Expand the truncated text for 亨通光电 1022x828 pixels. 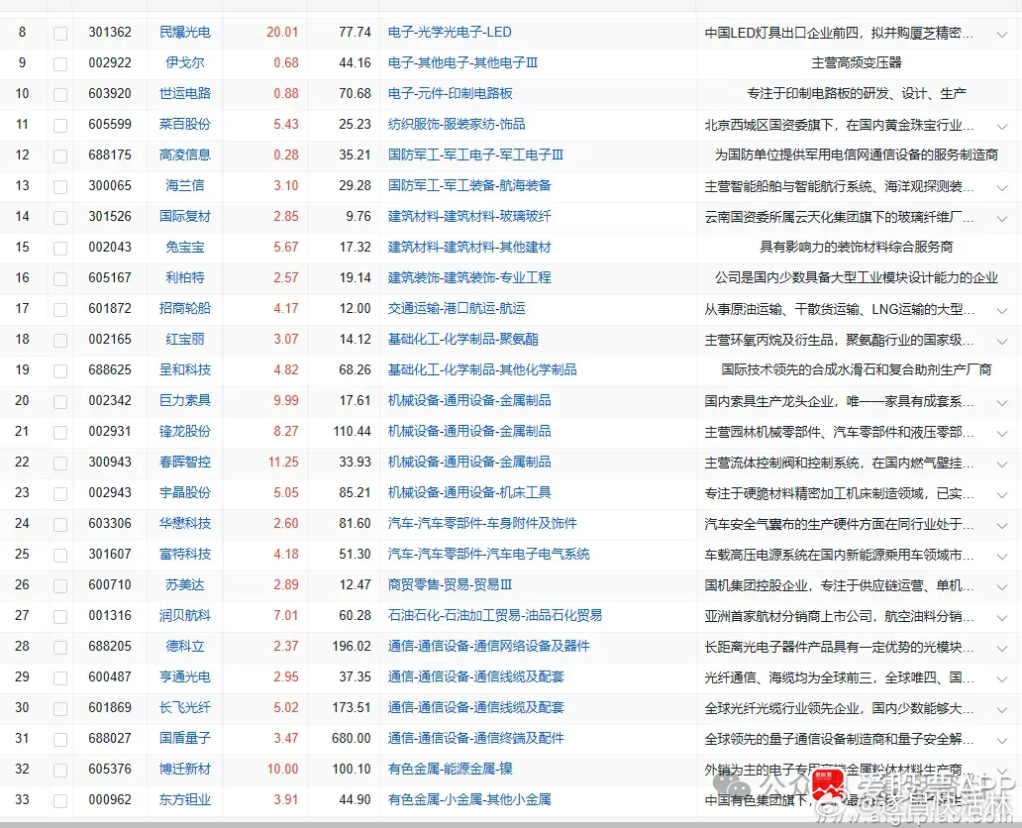click(1002, 676)
